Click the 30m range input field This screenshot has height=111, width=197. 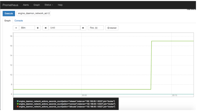click(27, 28)
